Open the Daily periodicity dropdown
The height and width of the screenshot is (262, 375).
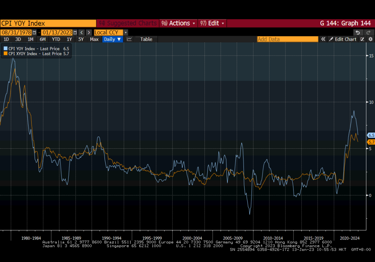tap(112, 39)
